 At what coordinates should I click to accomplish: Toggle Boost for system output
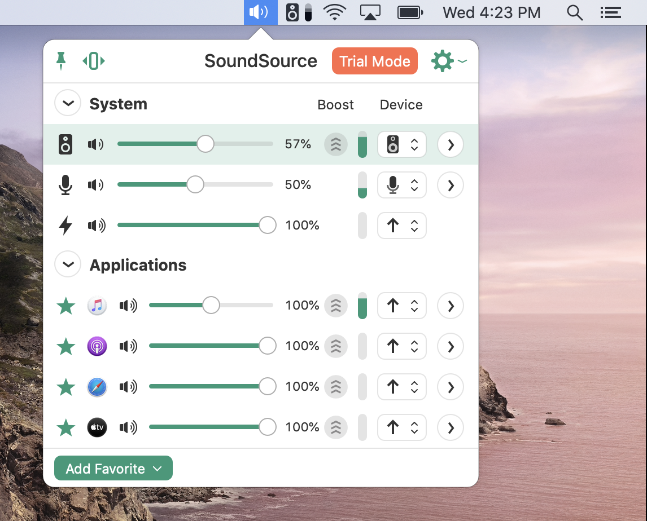336,145
